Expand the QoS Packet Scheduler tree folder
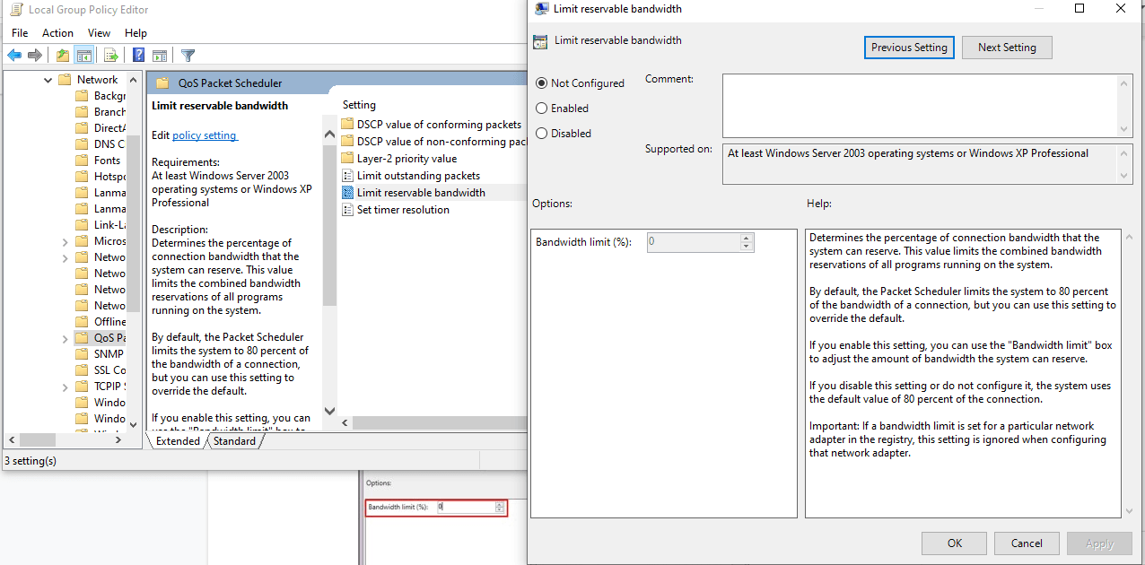 (x=65, y=339)
